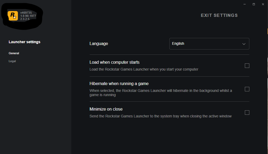The image size is (268, 154).
Task: Close the Rockstar Games Launcher window
Action: [x=263, y=4]
